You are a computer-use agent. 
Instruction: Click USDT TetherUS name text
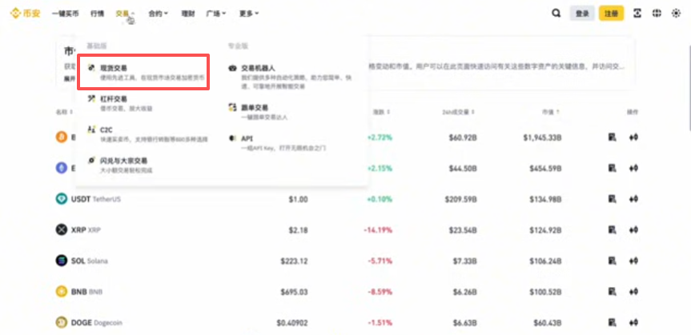tap(95, 199)
